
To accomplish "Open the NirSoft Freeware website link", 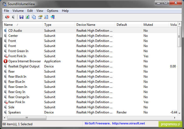I will pyautogui.click(x=115, y=123).
